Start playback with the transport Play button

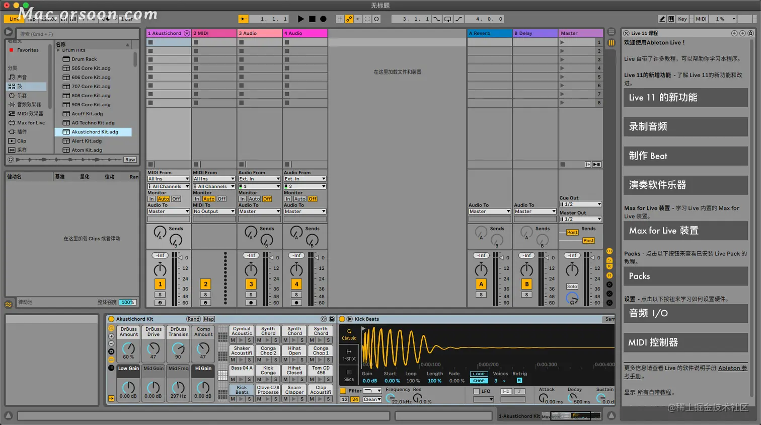(301, 19)
